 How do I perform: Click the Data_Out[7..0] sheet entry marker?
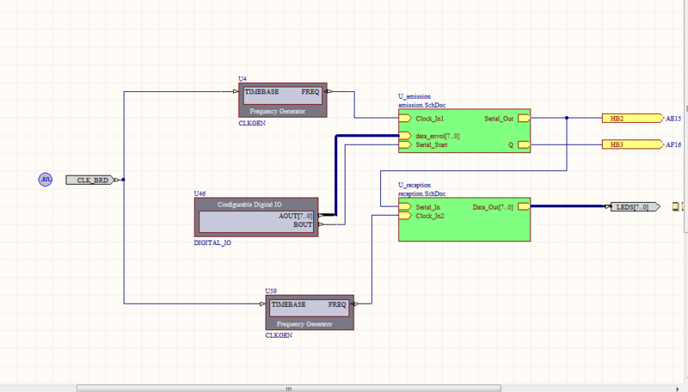(523, 207)
